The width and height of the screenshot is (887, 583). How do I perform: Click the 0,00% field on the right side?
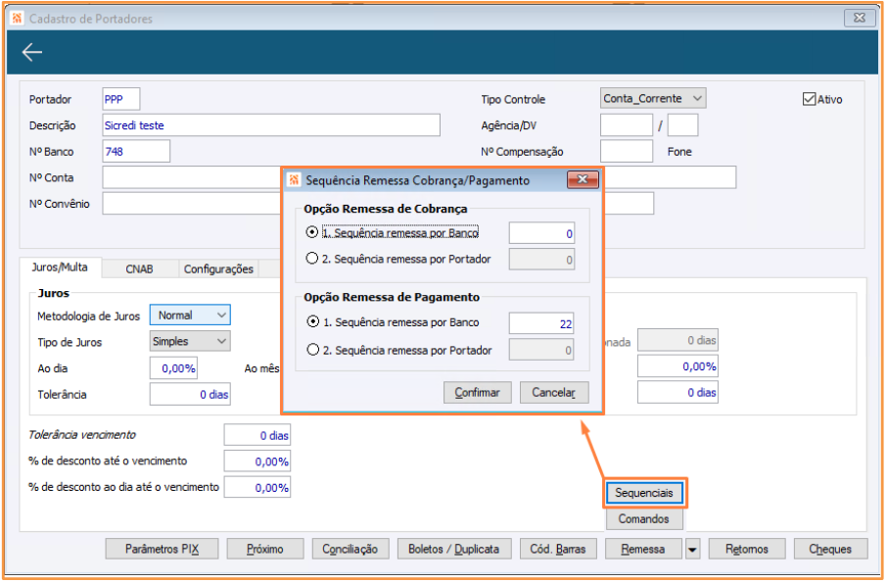point(677,366)
